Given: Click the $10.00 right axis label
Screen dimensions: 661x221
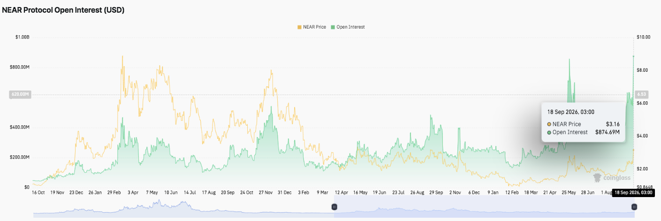Looking at the screenshot, I should tap(643, 37).
